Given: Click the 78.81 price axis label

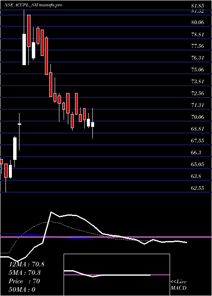Looking at the screenshot, I should coord(198,34).
